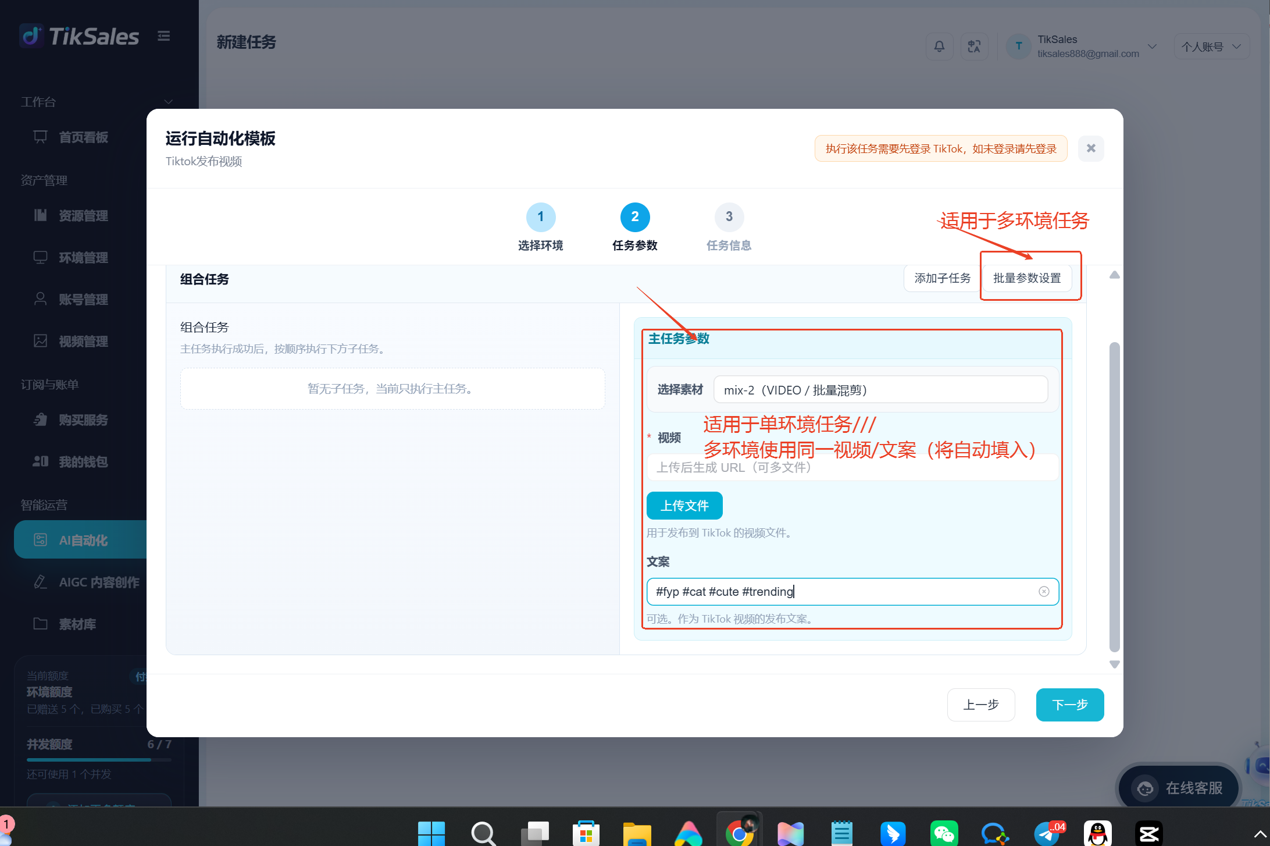Click the dialog's vertical scrollbar thumb

1114,496
